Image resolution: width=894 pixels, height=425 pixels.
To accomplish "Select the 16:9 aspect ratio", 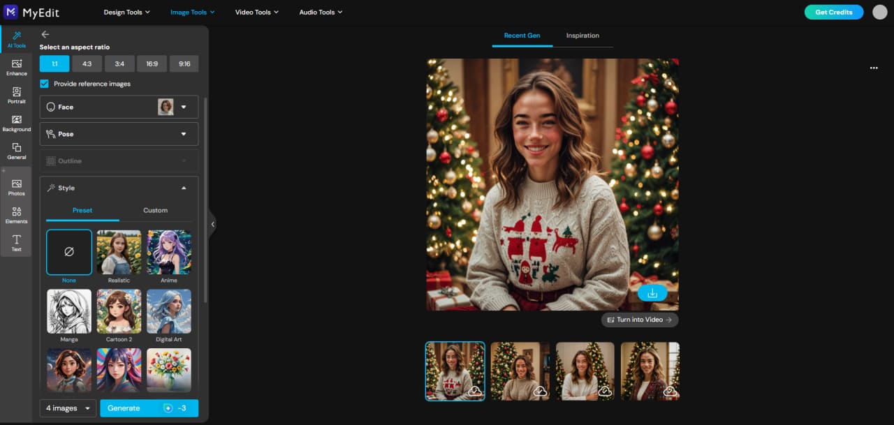I will pyautogui.click(x=152, y=64).
